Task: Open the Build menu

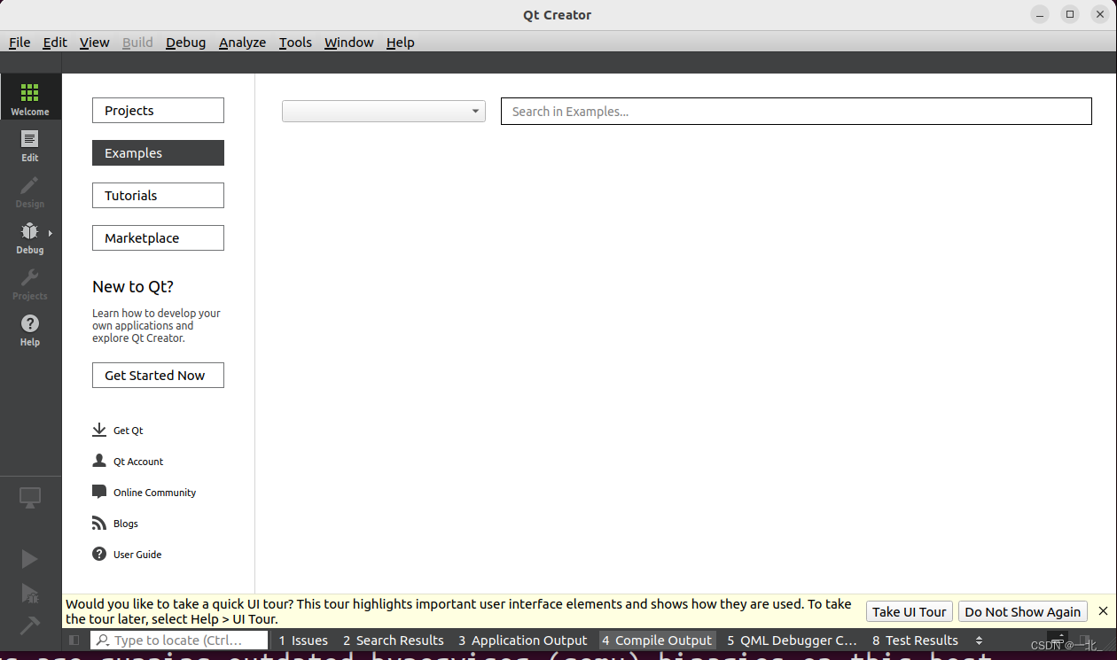Action: (x=137, y=42)
